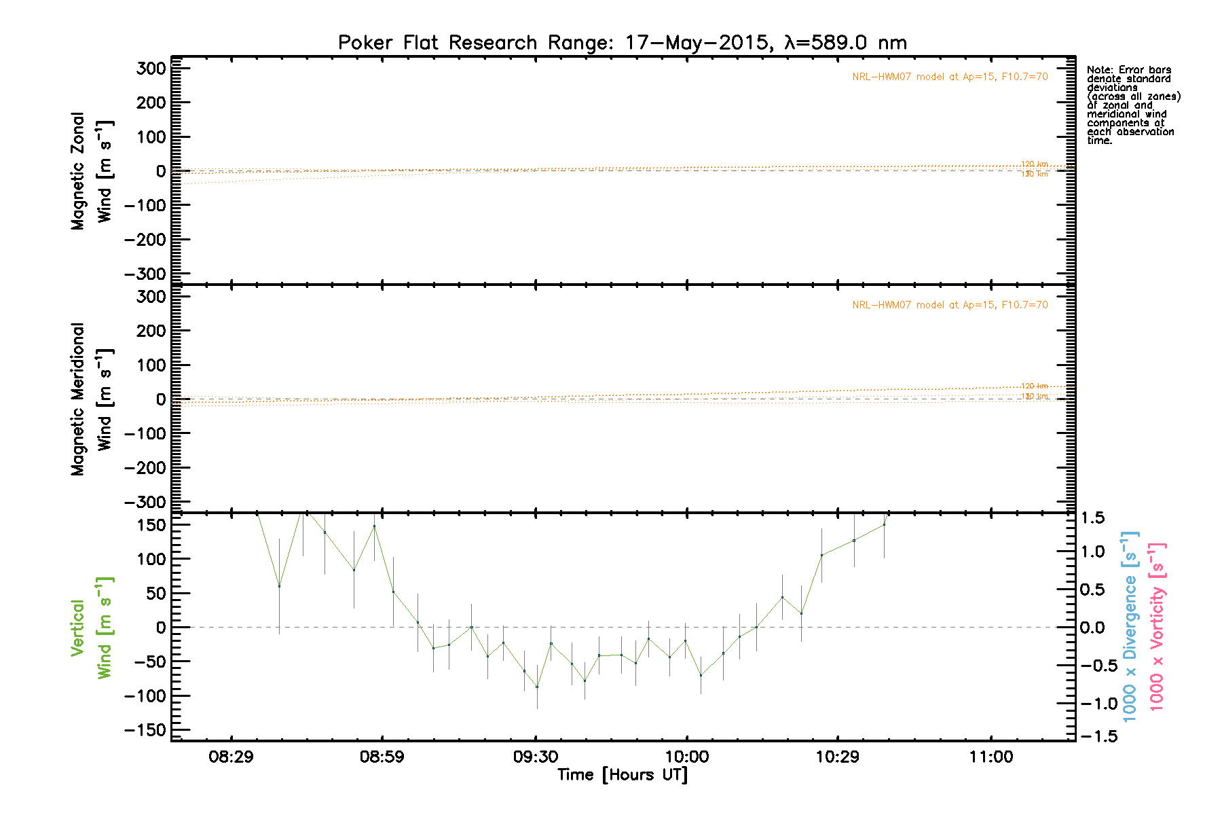Click the 09:30 time tick label
1222x815 pixels.
(536, 757)
